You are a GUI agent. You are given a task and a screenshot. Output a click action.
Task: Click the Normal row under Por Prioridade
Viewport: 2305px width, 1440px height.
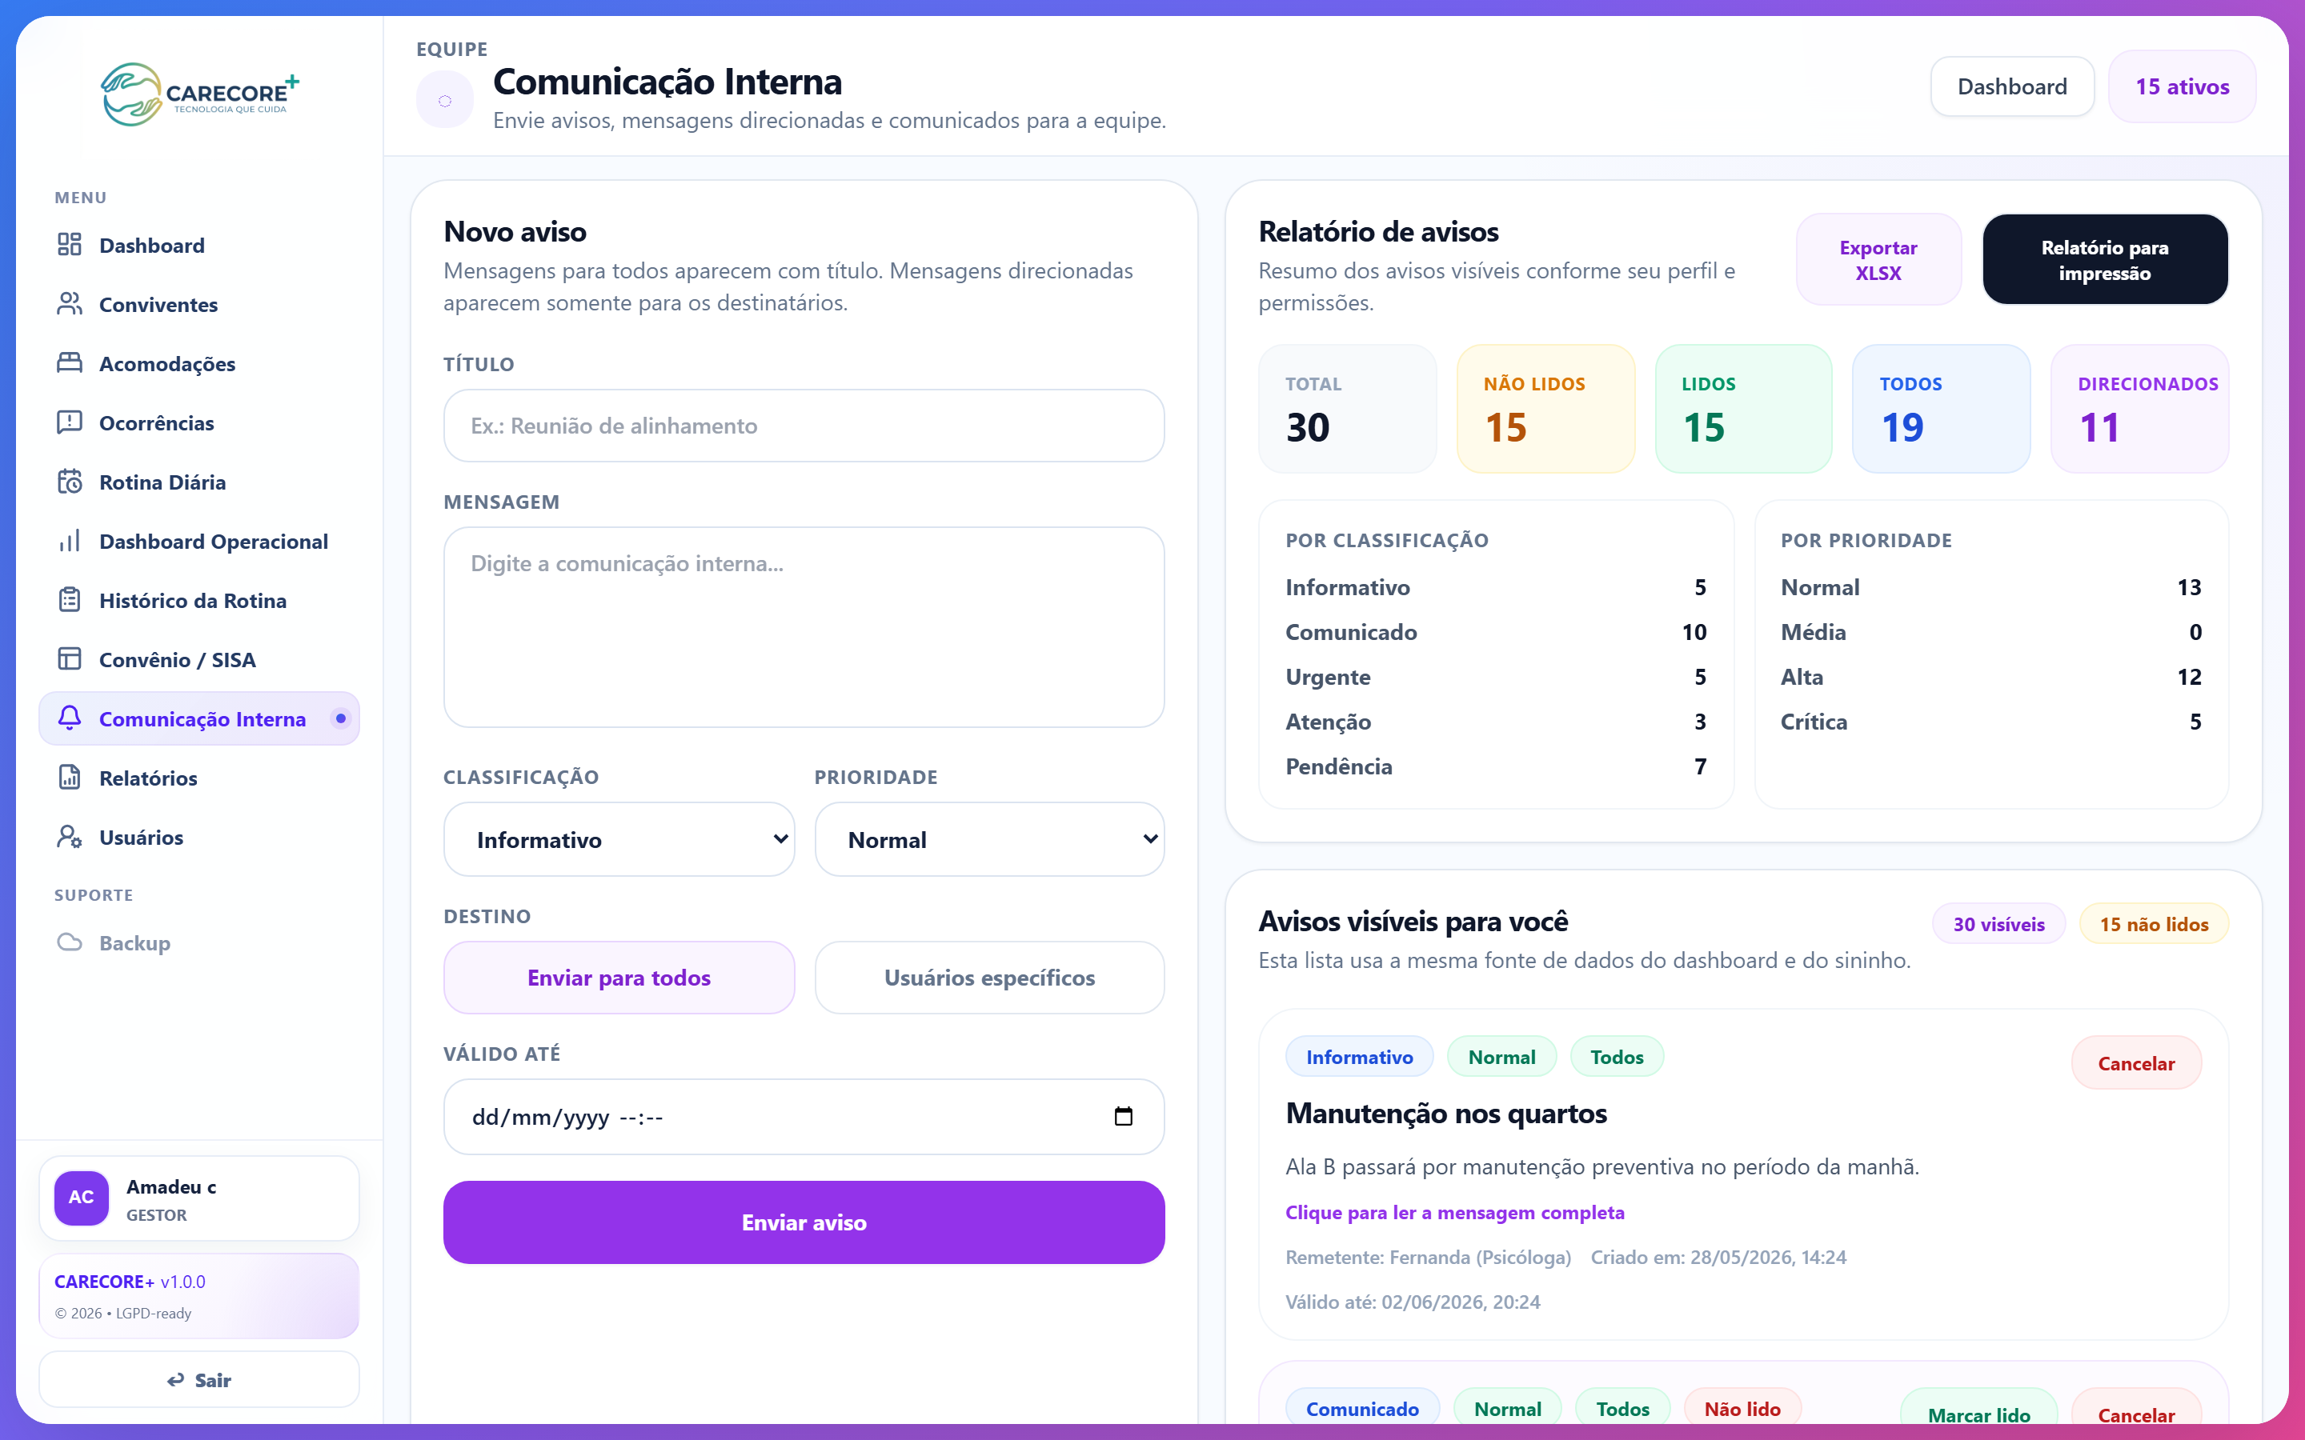[x=1990, y=586]
